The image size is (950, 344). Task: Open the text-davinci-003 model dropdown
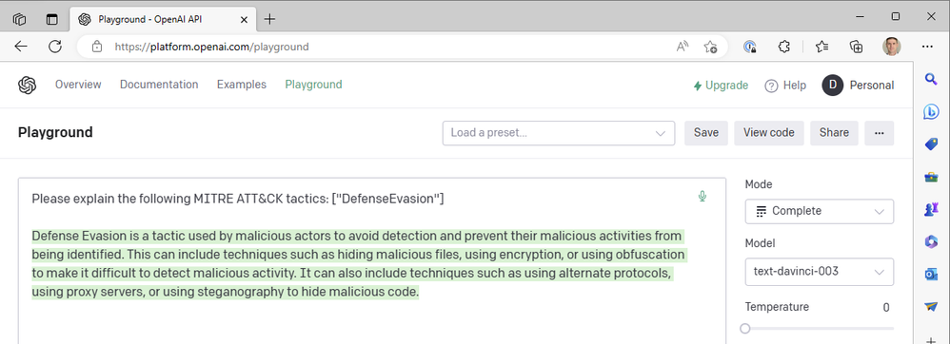820,272
